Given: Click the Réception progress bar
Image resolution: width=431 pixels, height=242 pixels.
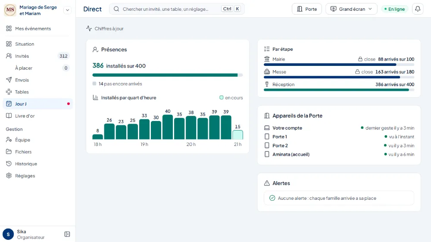Looking at the screenshot, I should coord(339,90).
